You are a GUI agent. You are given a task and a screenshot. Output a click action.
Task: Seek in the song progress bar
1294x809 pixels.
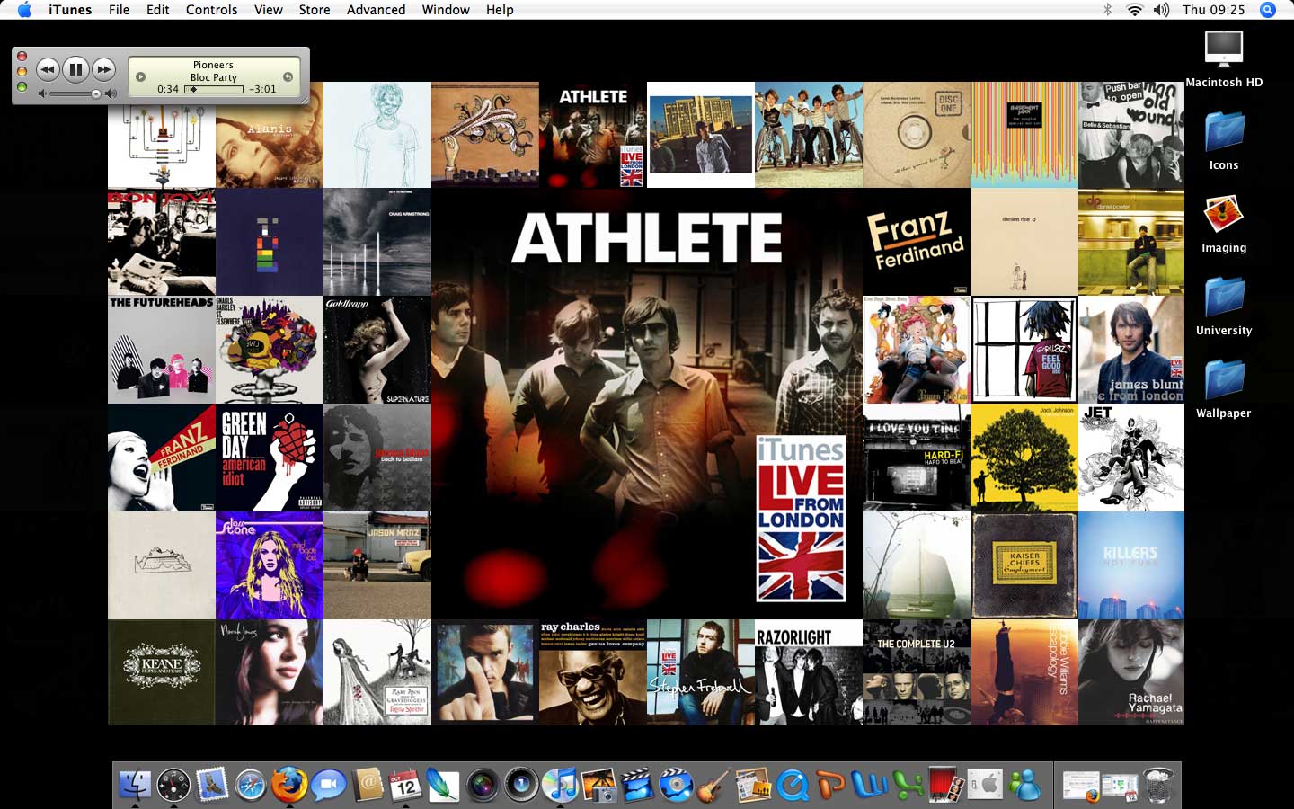coord(214,89)
